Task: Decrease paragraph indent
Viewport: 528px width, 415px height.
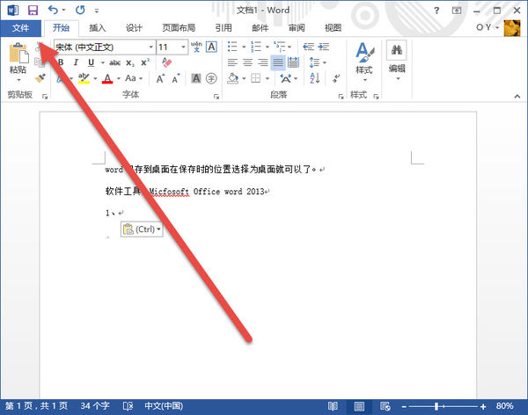Action: [x=308, y=47]
